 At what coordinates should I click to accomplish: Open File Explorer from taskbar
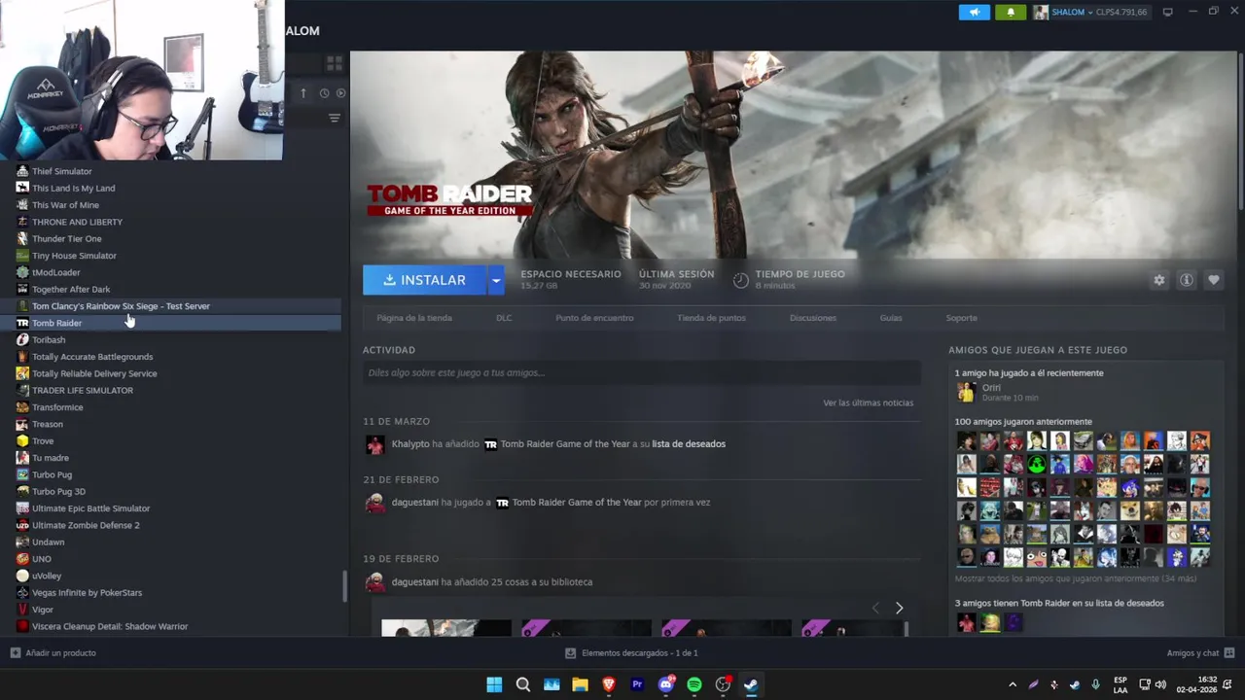(581, 684)
